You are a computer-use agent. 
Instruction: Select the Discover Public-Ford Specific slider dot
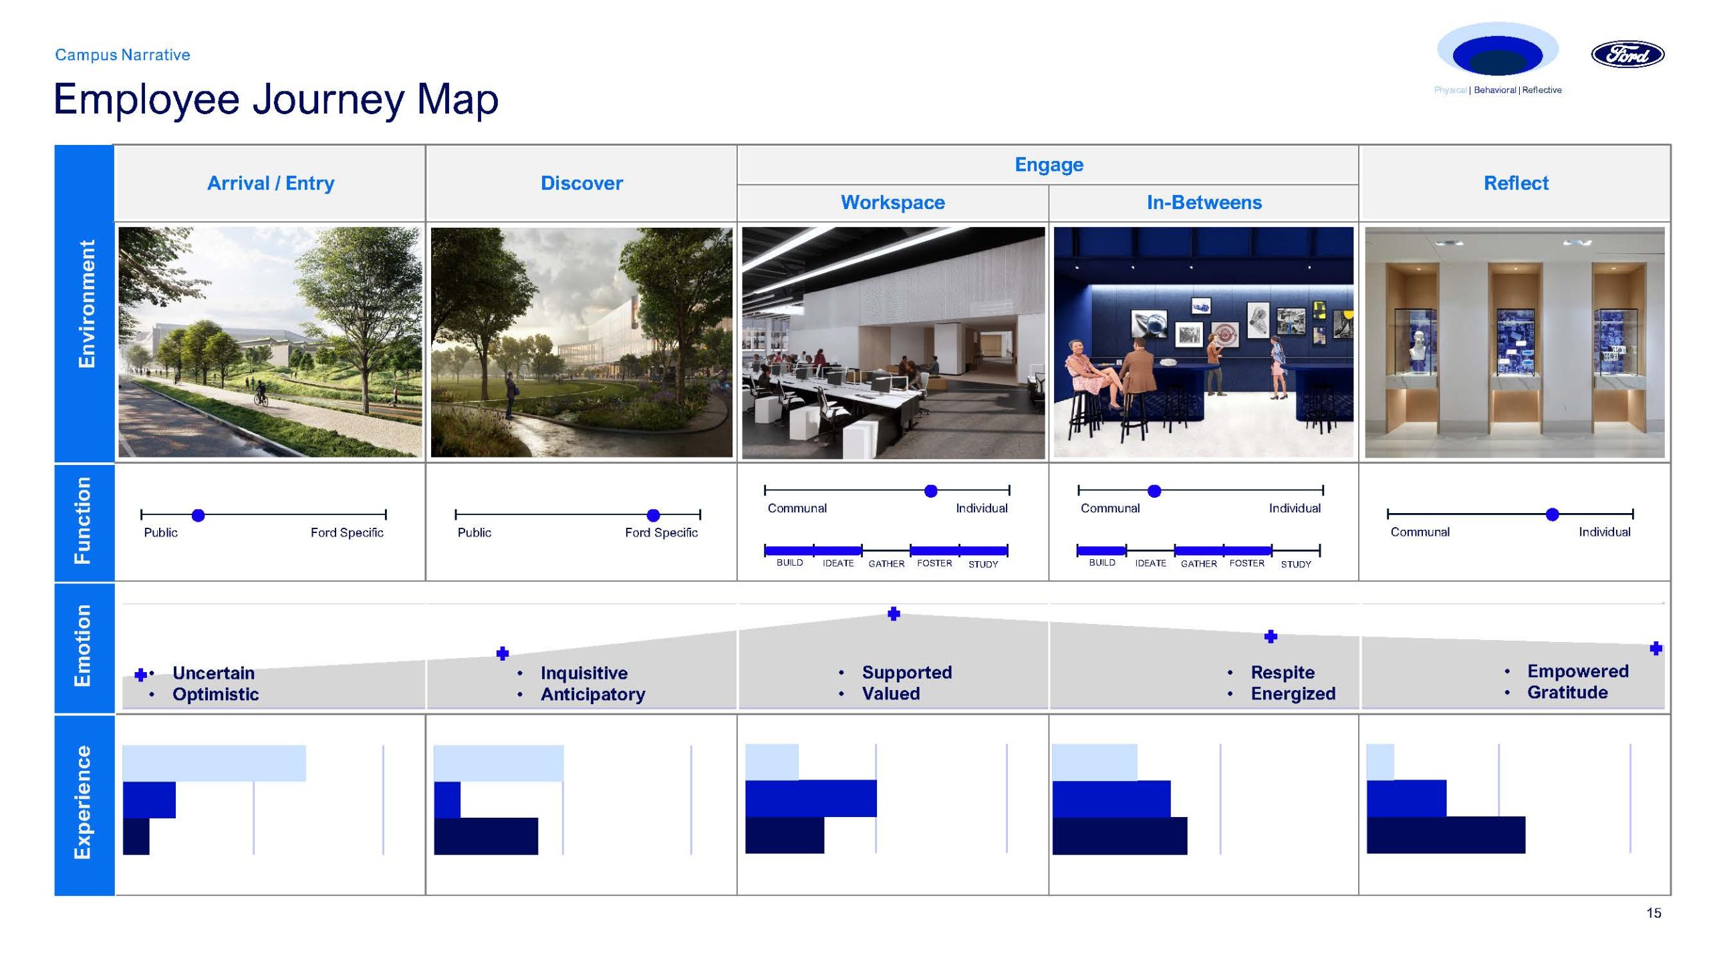tap(653, 515)
